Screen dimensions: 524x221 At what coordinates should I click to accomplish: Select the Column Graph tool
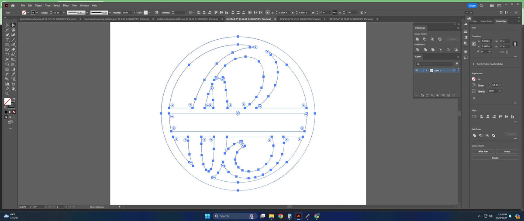point(7,83)
